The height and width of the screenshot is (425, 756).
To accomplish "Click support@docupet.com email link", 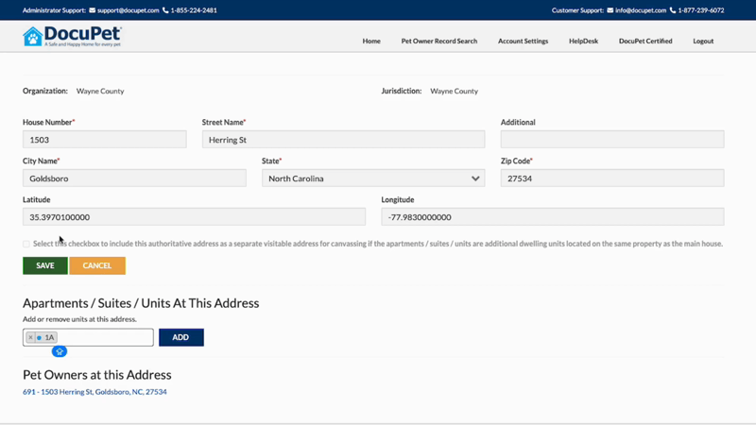I will coord(128,10).
